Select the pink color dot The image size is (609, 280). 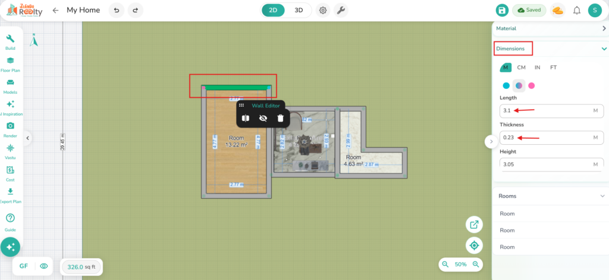(532, 85)
